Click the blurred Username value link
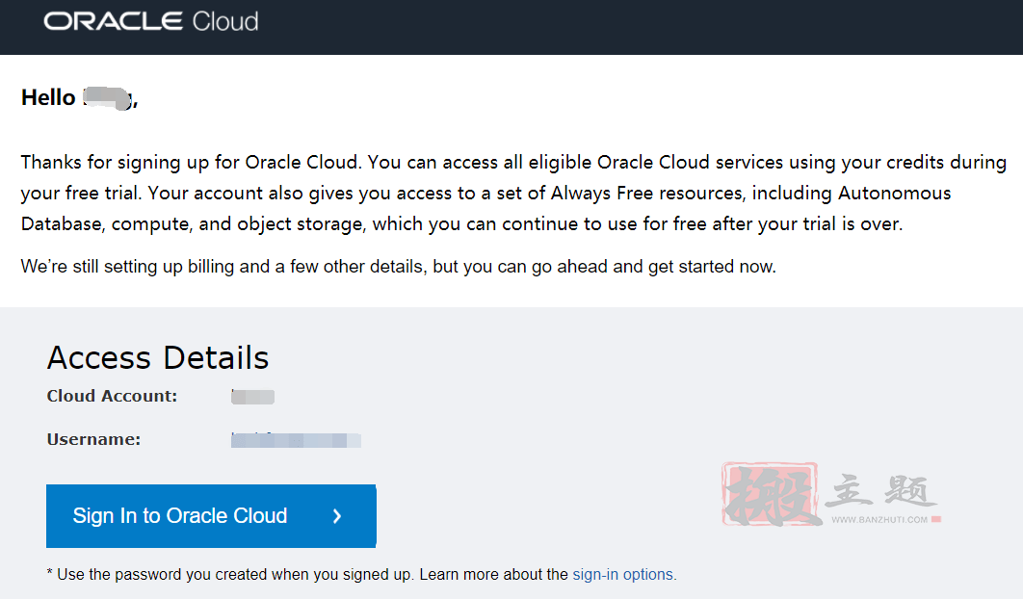The height and width of the screenshot is (599, 1023). coord(296,440)
